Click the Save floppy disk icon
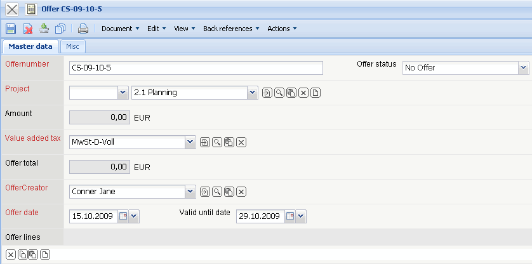 [10, 29]
